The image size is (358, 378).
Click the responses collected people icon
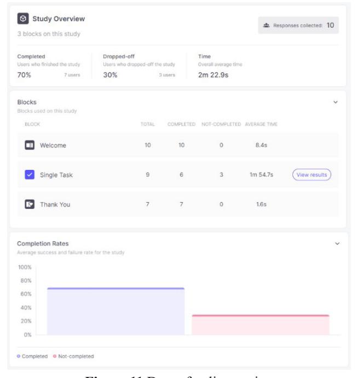tap(266, 25)
